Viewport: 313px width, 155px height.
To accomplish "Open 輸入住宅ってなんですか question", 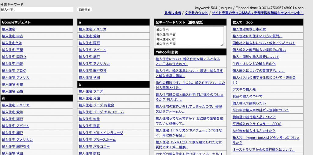I will pos(189,121).
